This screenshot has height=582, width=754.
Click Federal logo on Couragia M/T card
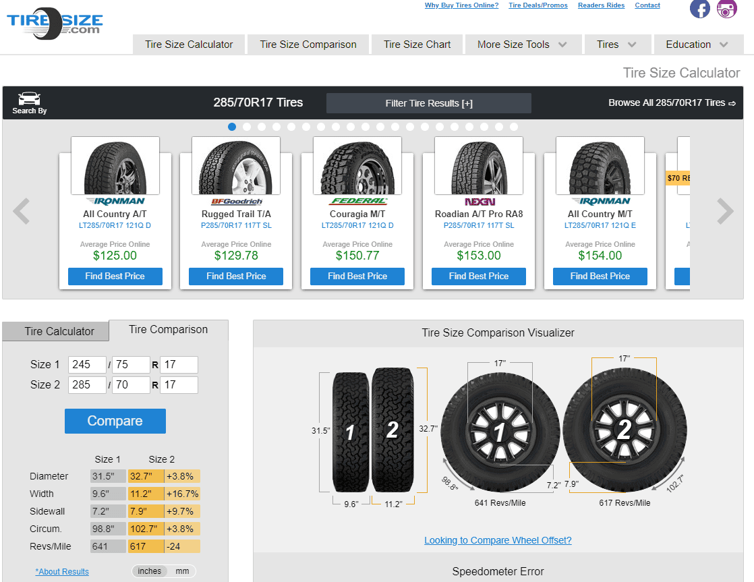357,201
